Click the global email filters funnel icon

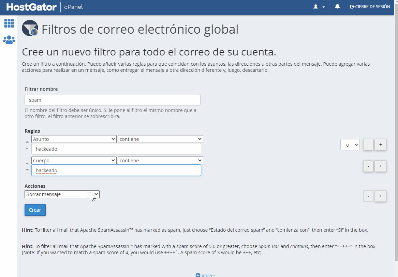(30, 28)
